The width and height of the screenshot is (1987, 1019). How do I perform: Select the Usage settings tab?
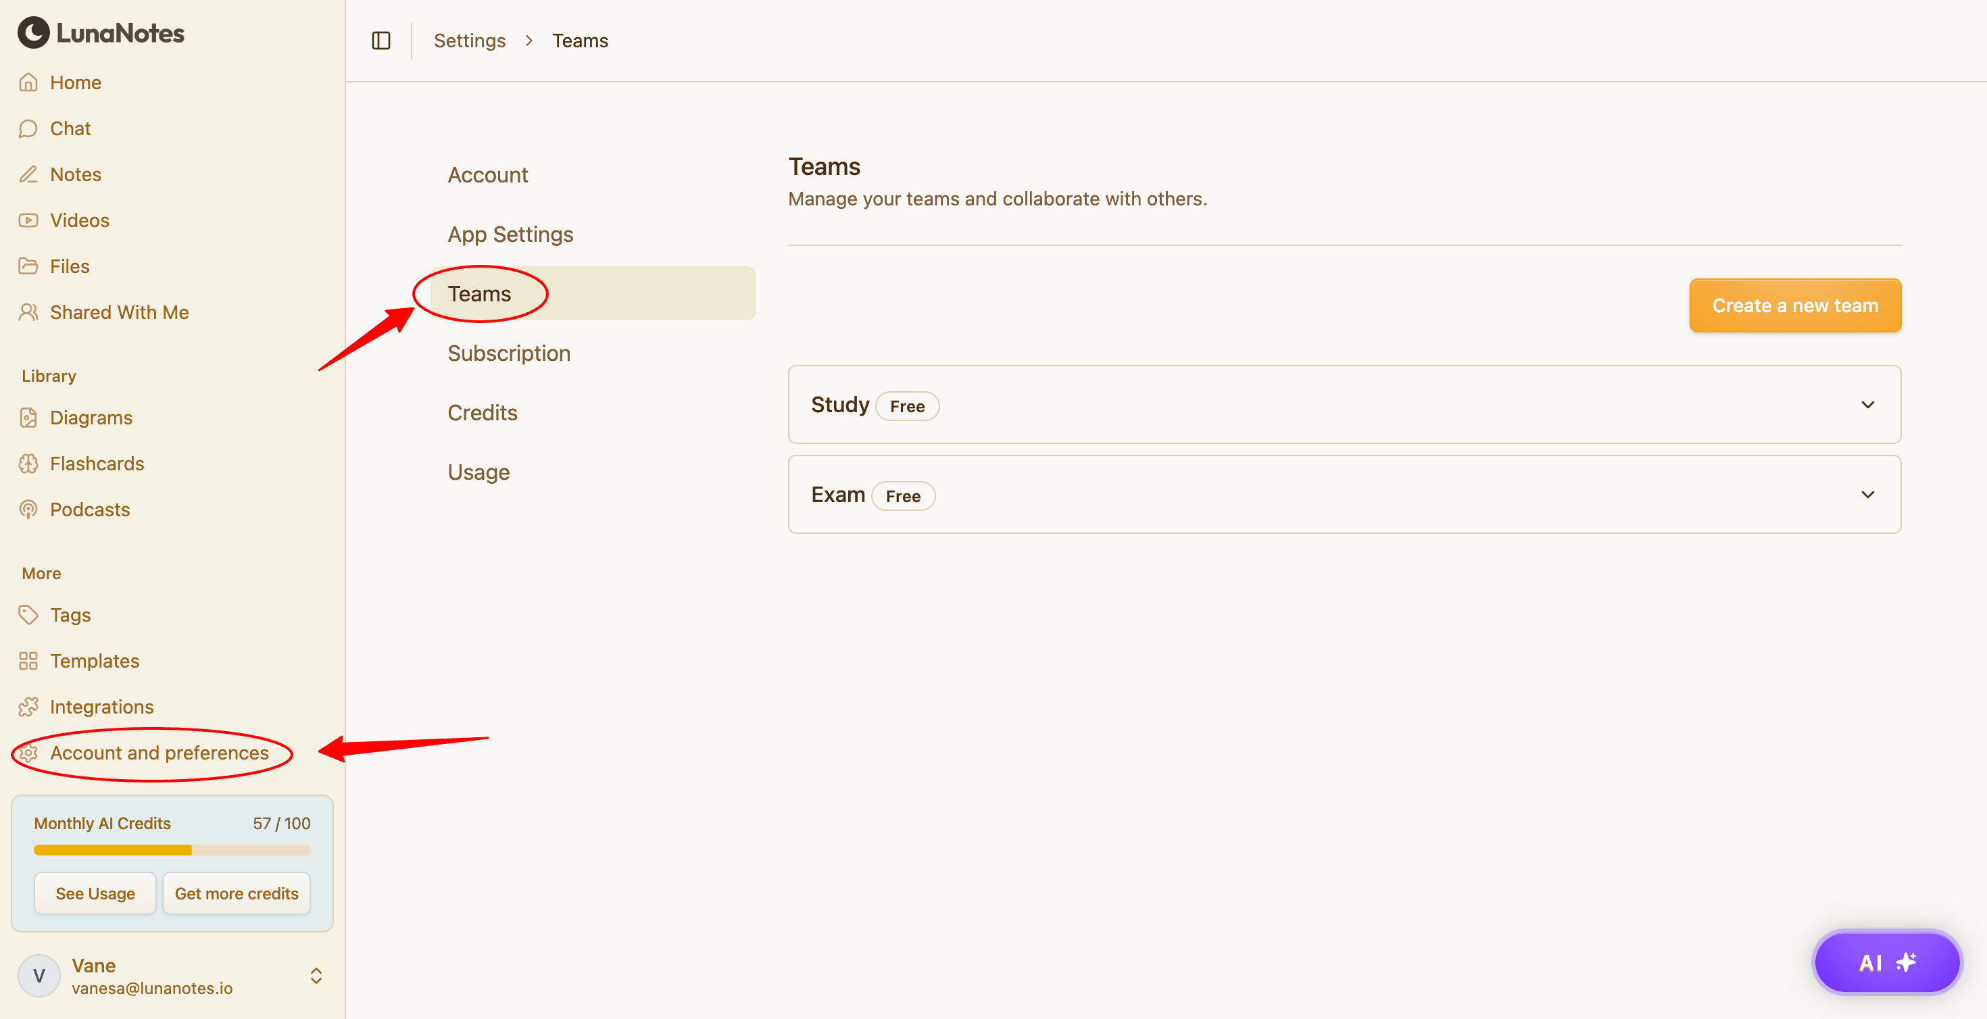click(x=479, y=472)
